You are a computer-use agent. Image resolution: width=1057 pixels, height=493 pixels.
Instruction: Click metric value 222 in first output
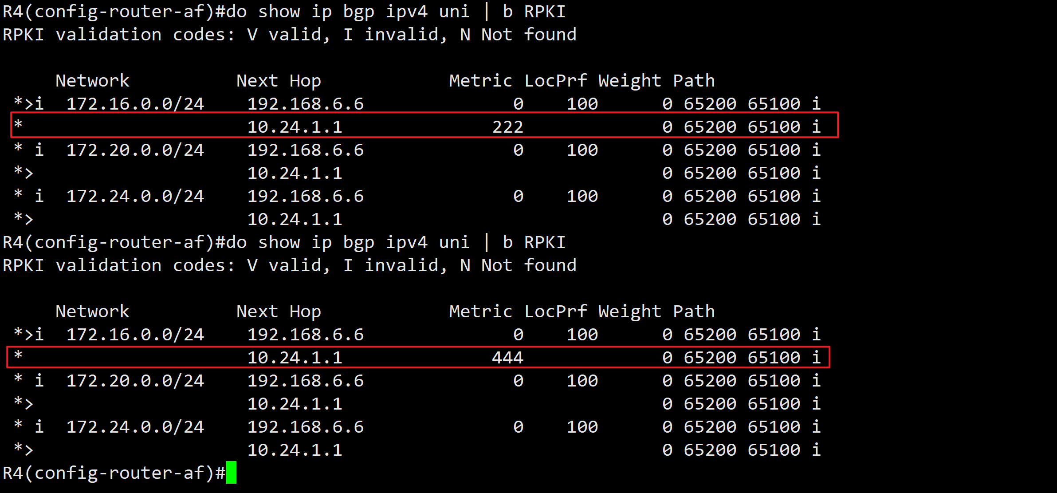(508, 127)
